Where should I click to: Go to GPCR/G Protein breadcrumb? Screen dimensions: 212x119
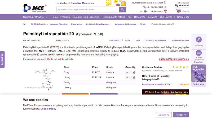point(38,24)
